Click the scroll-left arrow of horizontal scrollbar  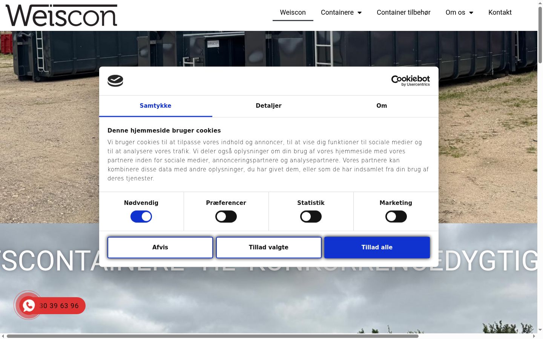[x=3, y=336]
